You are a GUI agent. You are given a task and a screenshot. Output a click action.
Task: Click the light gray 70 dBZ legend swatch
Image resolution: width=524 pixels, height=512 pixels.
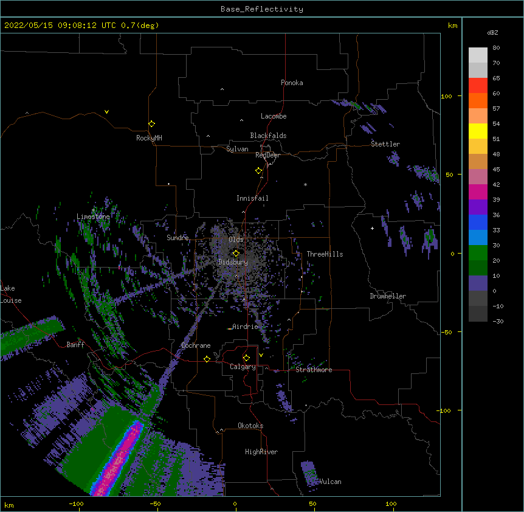click(478, 55)
